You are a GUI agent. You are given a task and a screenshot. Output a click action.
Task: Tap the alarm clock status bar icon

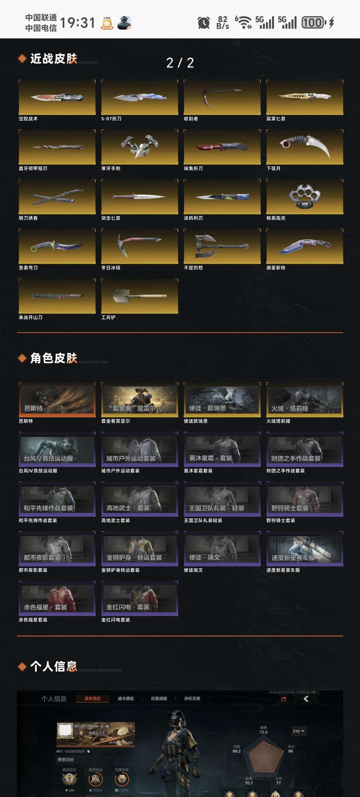pyautogui.click(x=204, y=22)
